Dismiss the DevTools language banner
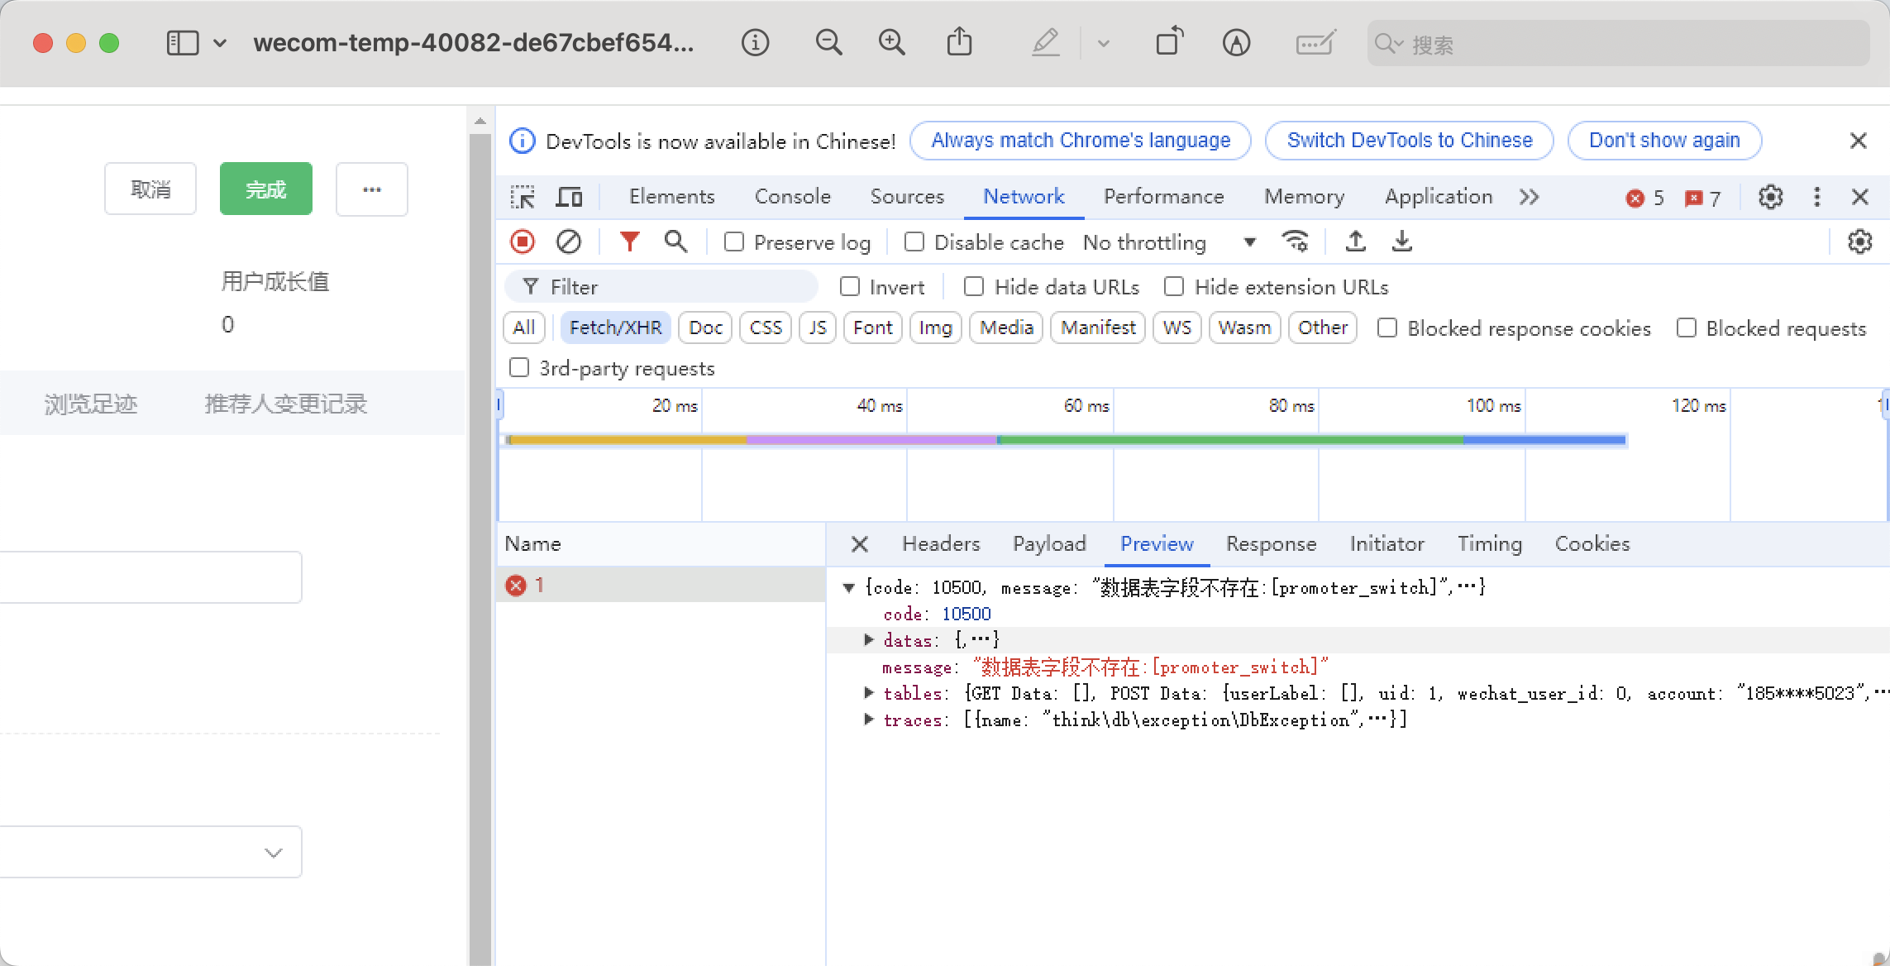The height and width of the screenshot is (966, 1890). [1859, 141]
